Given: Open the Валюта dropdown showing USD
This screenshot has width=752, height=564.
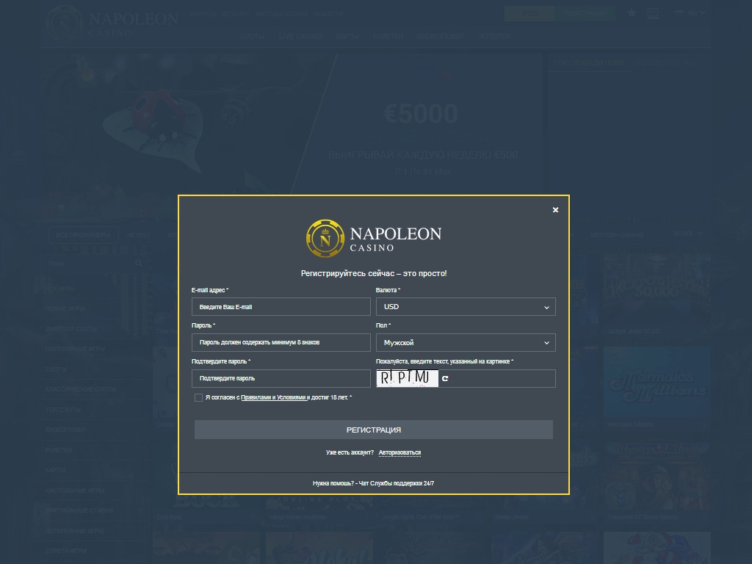Looking at the screenshot, I should (466, 307).
